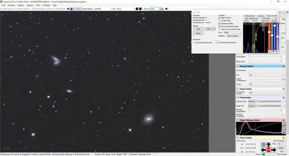Click the red magnifier icon in toolbar
The height and width of the screenshot is (156, 289).
167,9
